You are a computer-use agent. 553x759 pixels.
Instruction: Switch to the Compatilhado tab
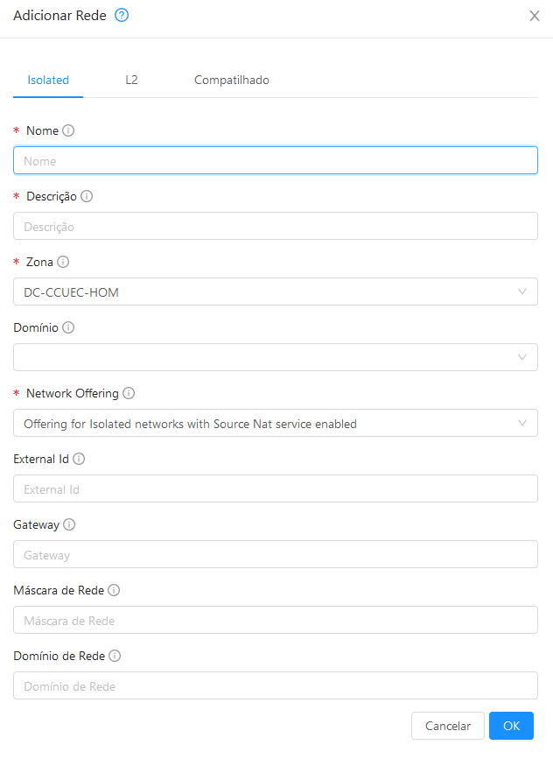[x=232, y=80]
